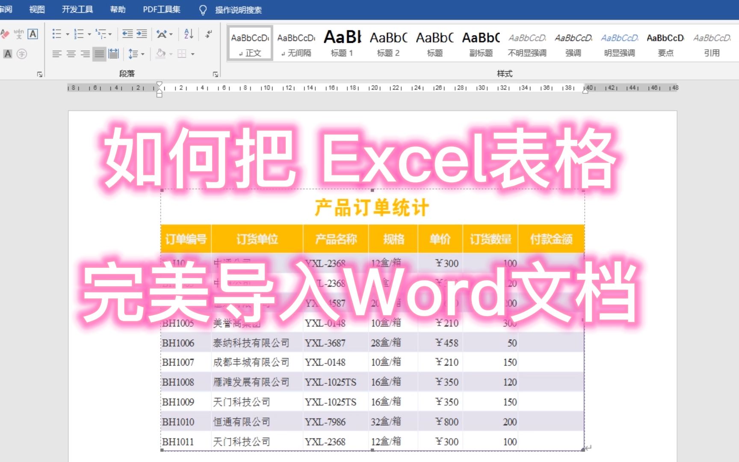Apply the 明显强调 style
Screen dimensions: 739x462
coord(619,44)
